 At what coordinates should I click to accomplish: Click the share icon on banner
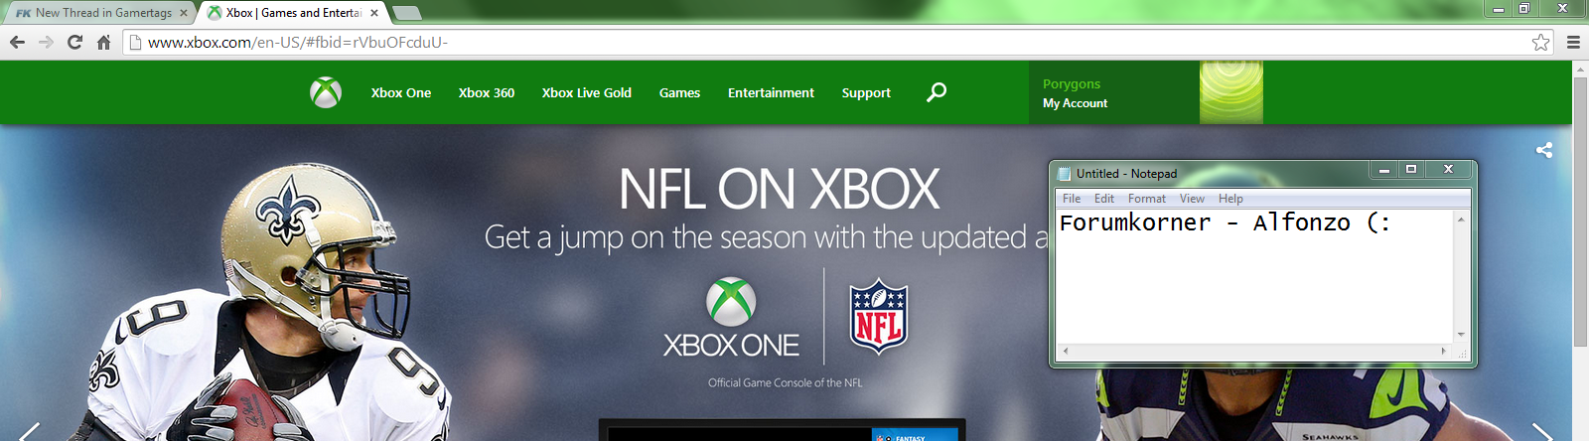pos(1544,150)
